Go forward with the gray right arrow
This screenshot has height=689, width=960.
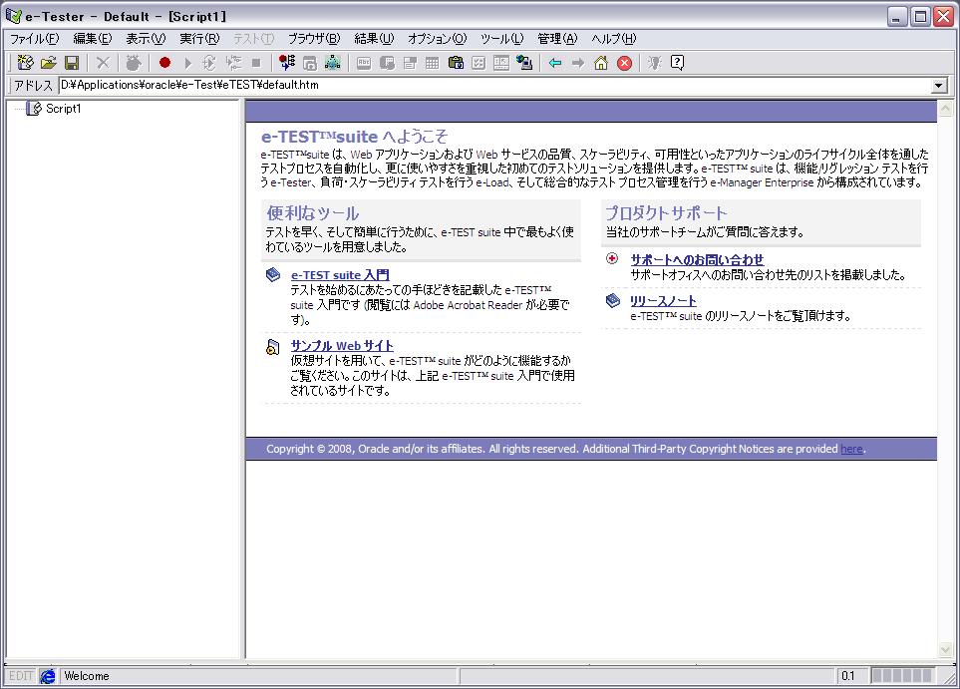pos(578,63)
